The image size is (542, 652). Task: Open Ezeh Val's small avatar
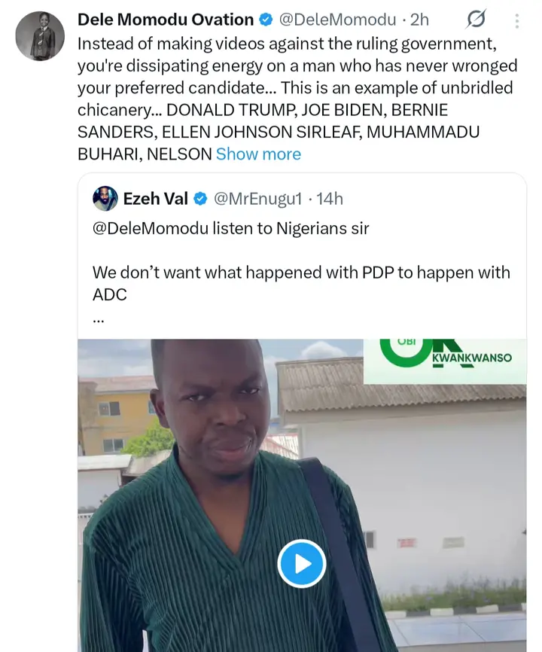[105, 199]
